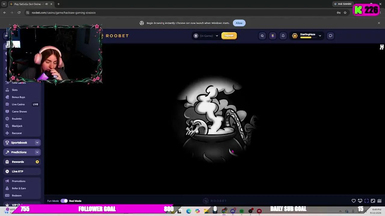This screenshot has height=216, width=385.
Task: Click the gold hexagon level badge
Action: (295, 36)
